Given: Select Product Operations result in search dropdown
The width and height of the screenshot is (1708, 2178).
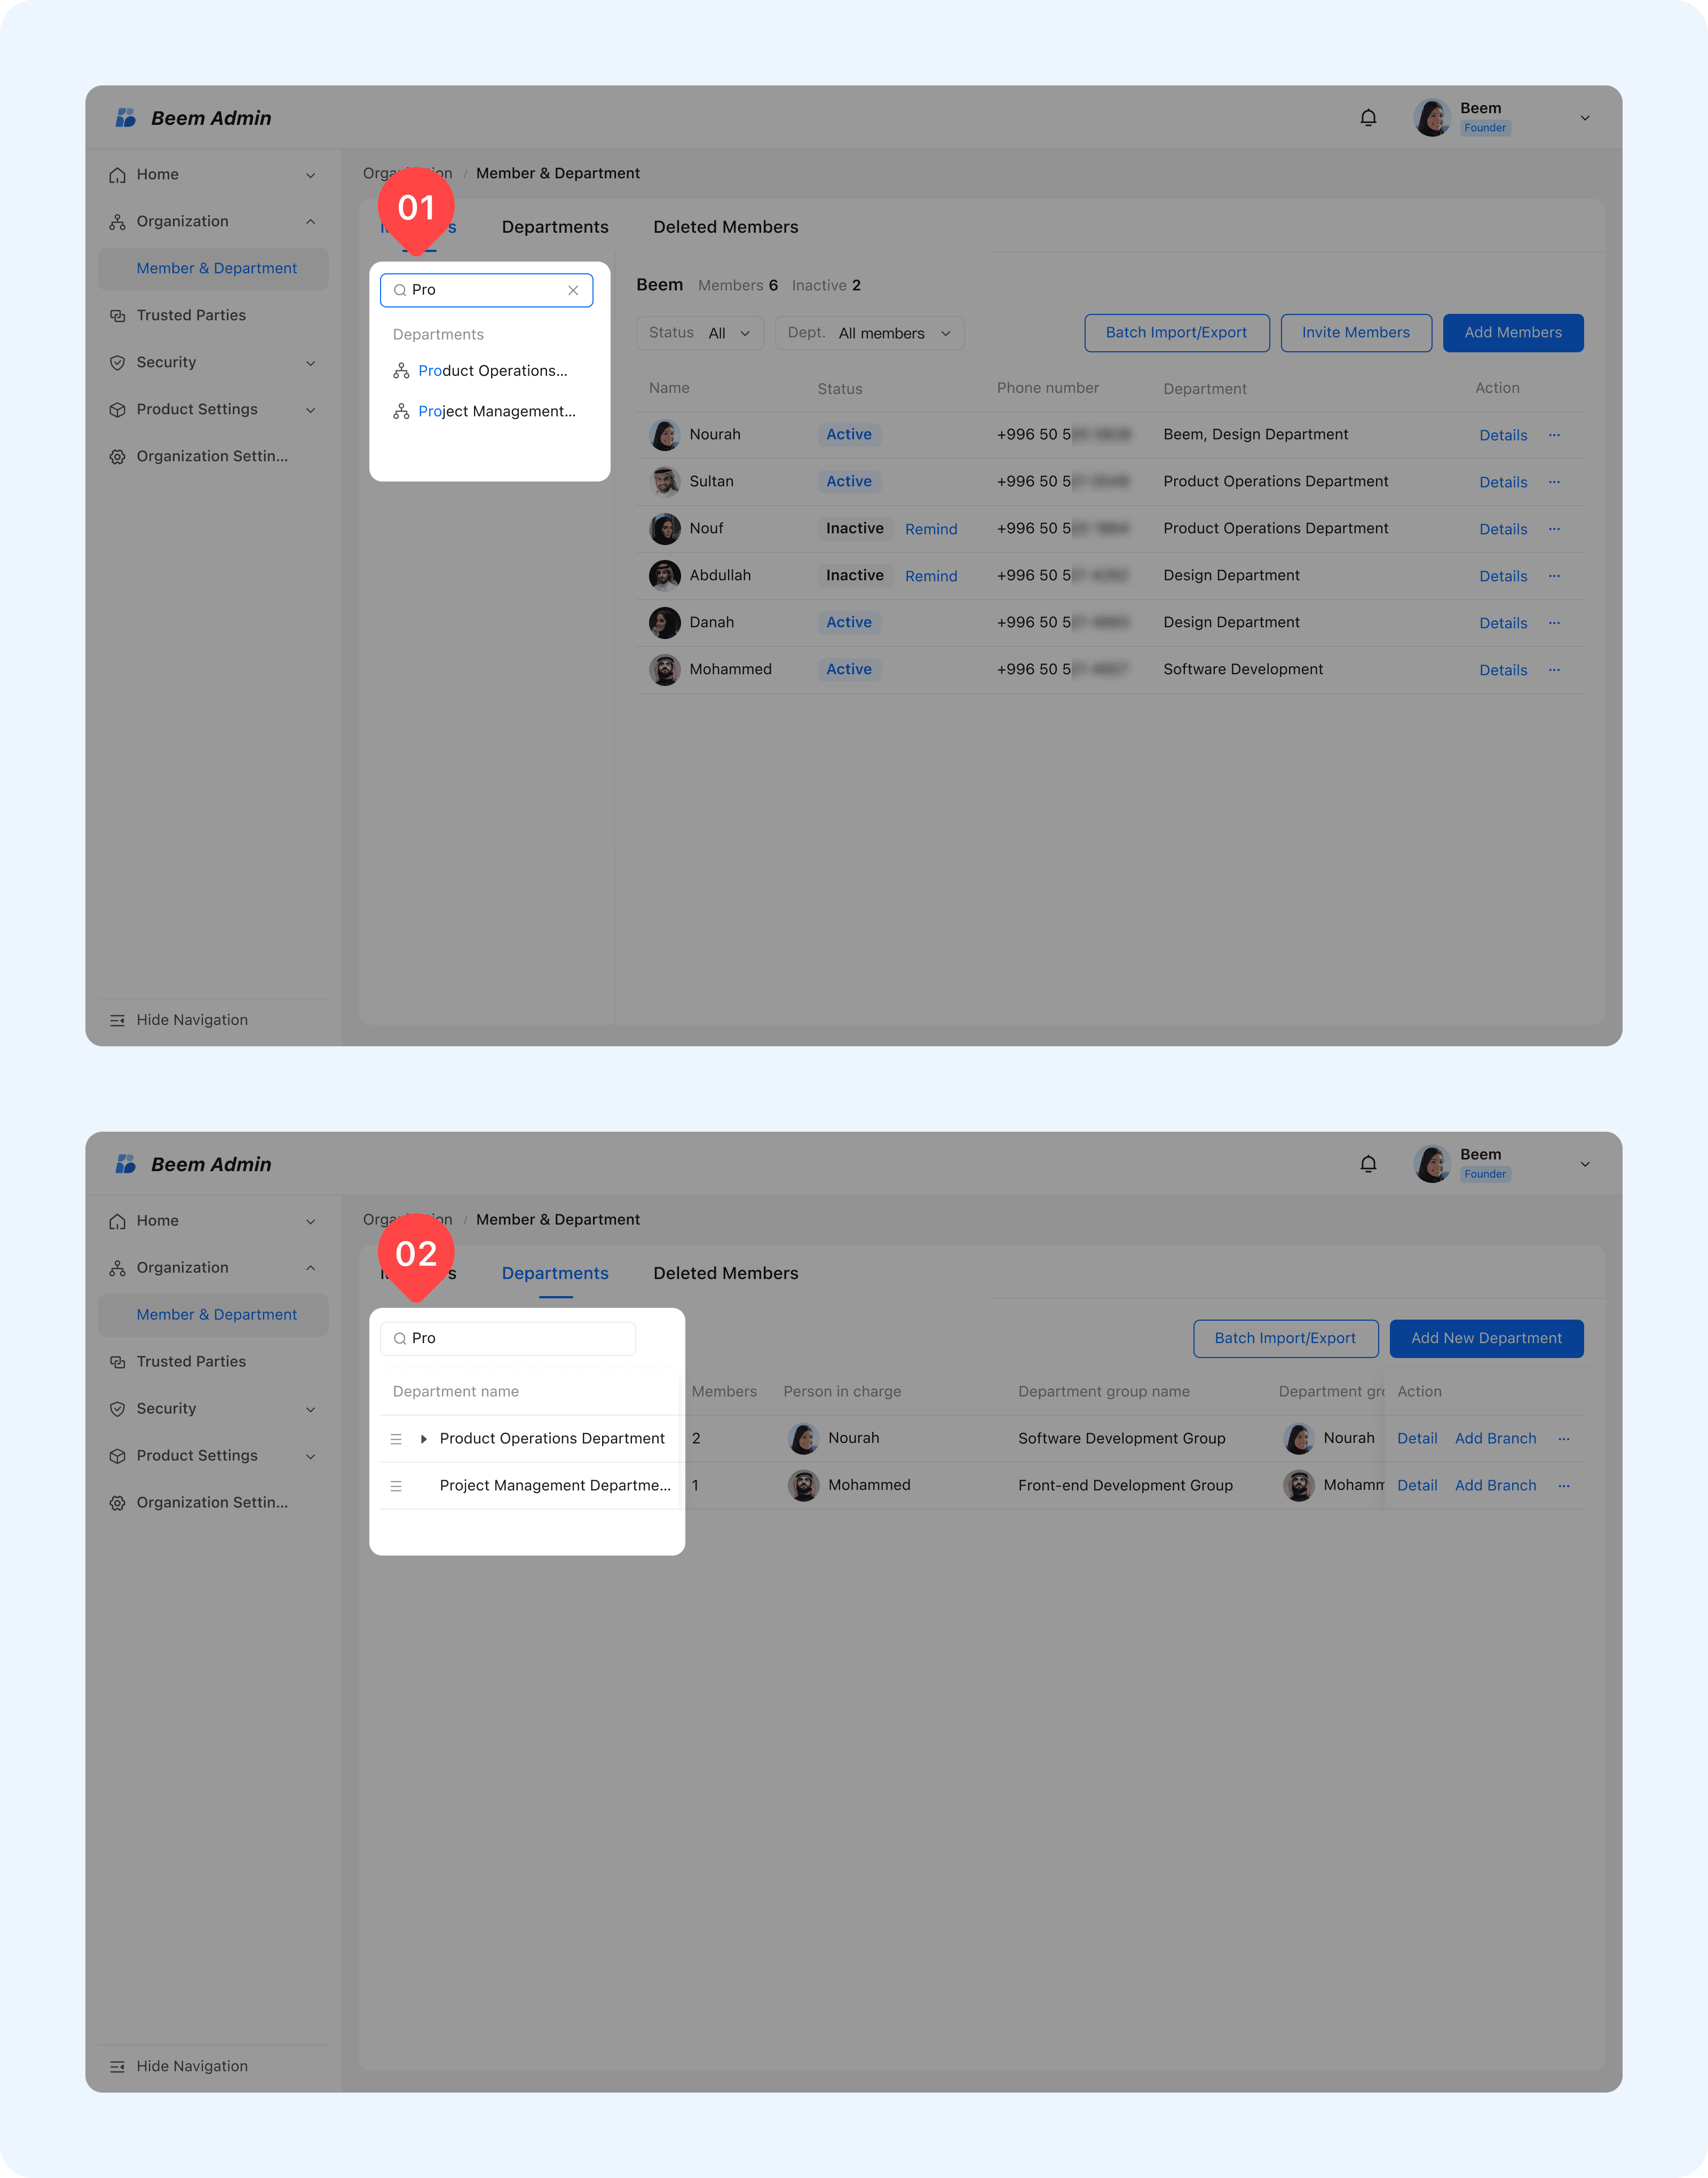Looking at the screenshot, I should click(x=492, y=371).
